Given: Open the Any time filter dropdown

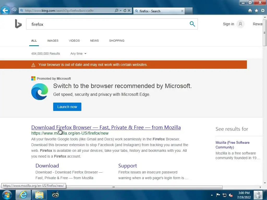Looking at the screenshot, I should 78,54.
